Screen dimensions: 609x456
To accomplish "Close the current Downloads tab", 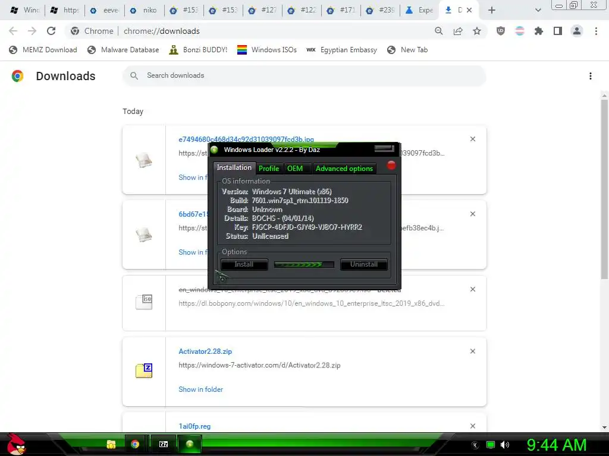I will tap(469, 10).
